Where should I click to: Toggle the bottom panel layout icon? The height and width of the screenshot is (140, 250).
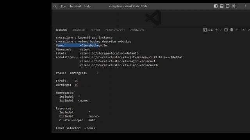pyautogui.click(x=221, y=6)
